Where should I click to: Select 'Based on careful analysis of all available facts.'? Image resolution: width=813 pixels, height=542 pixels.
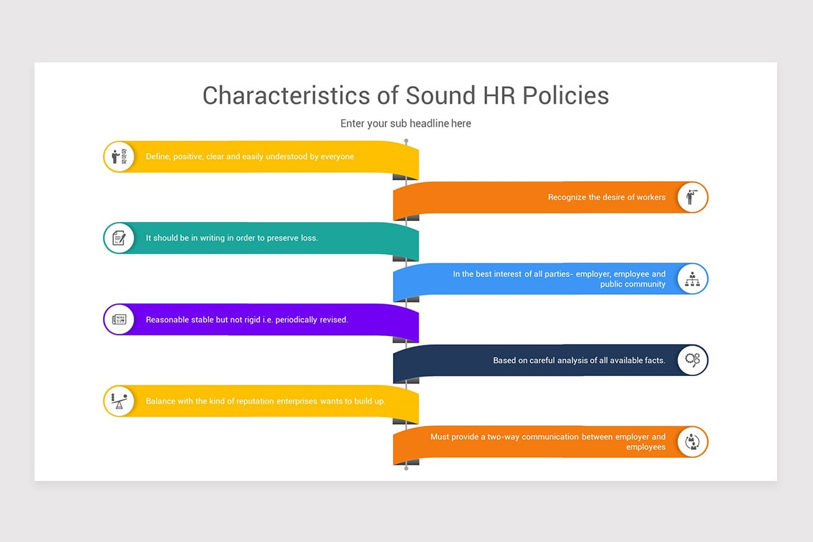[x=579, y=360]
